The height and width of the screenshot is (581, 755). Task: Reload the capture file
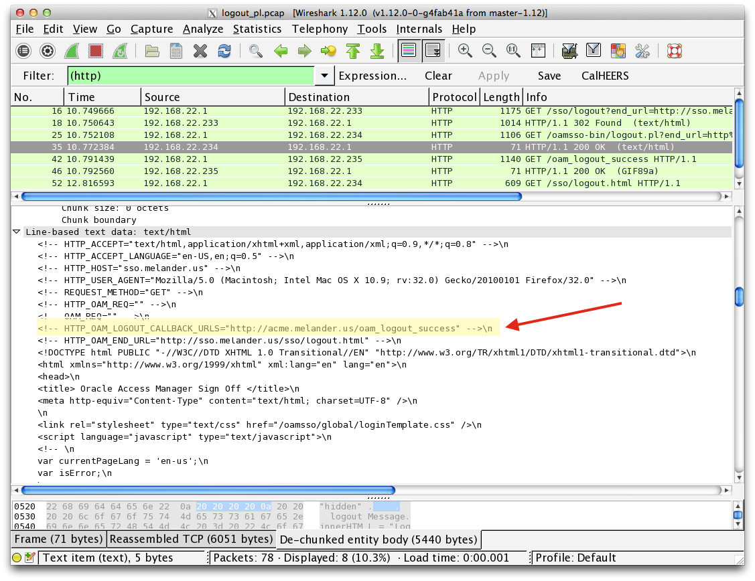(224, 51)
